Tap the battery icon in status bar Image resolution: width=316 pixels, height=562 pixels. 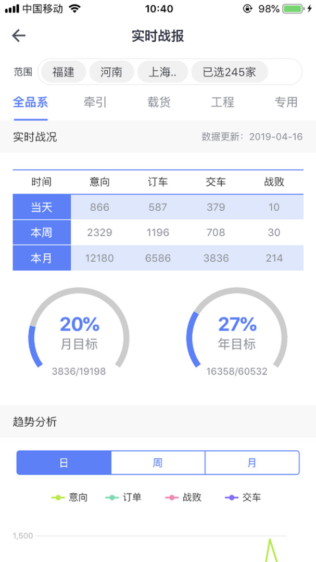coord(295,9)
